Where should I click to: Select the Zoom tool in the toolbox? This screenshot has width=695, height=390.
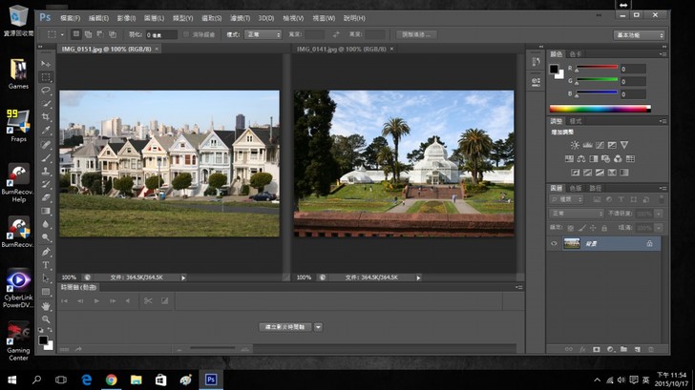coord(45,318)
